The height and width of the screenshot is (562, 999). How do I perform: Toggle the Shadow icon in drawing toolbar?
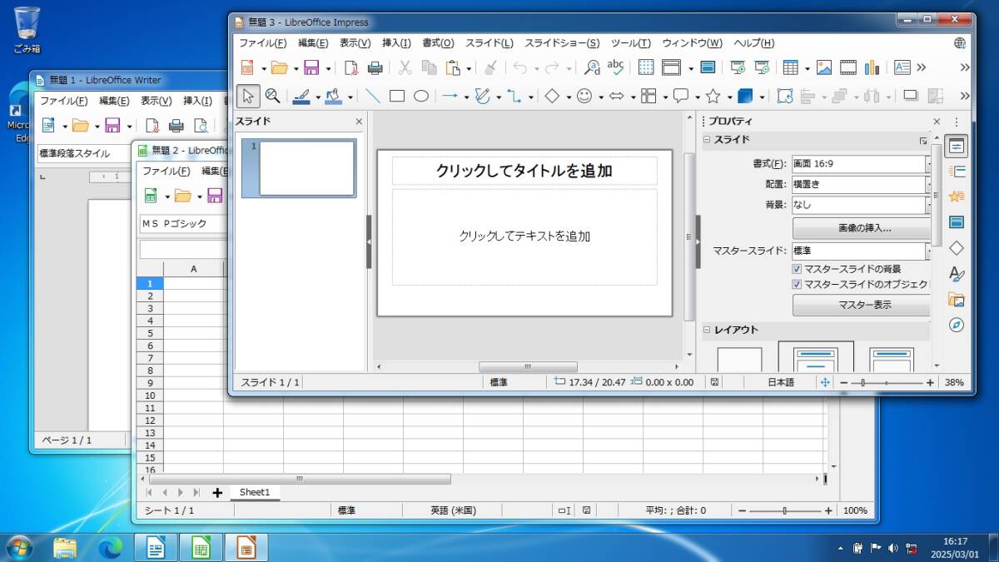coord(911,96)
